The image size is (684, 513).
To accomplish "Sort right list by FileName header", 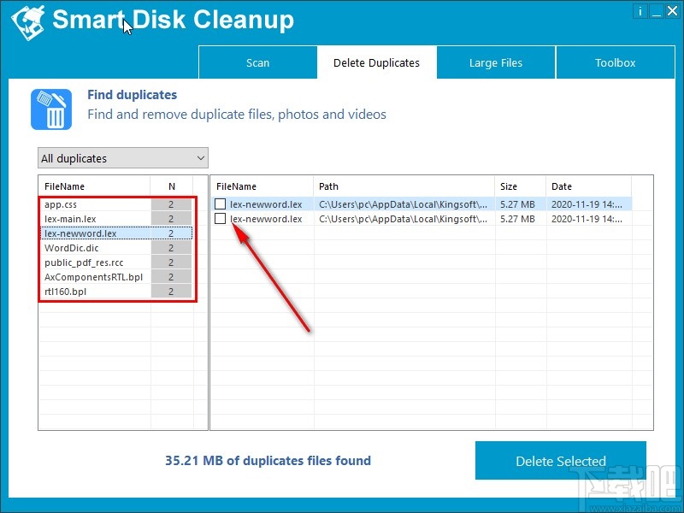I will [262, 186].
